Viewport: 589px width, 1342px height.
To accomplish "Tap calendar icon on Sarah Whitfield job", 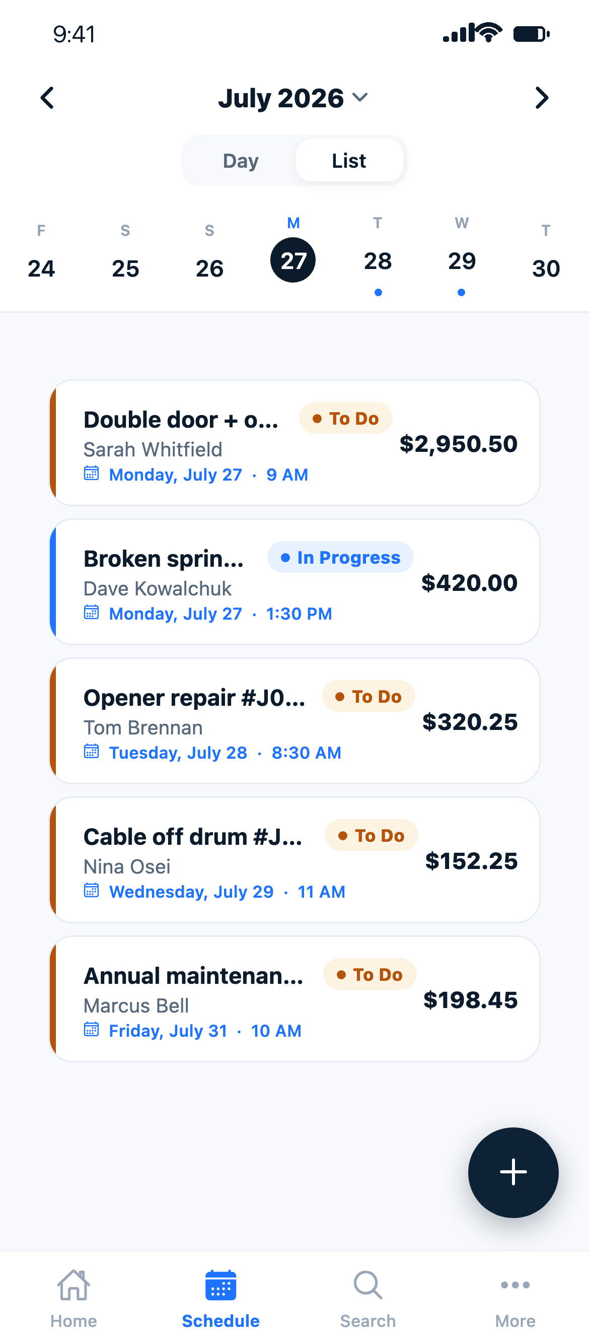I will (x=91, y=473).
